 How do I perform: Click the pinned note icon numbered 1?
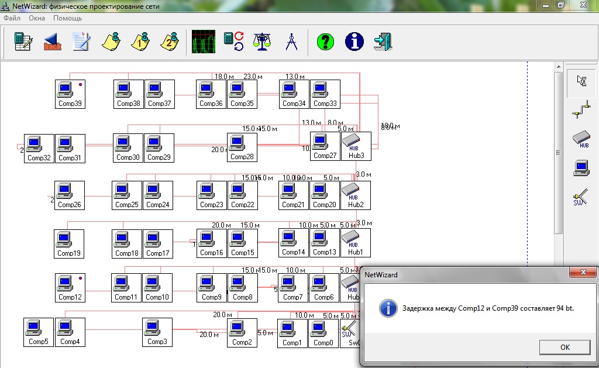point(140,42)
